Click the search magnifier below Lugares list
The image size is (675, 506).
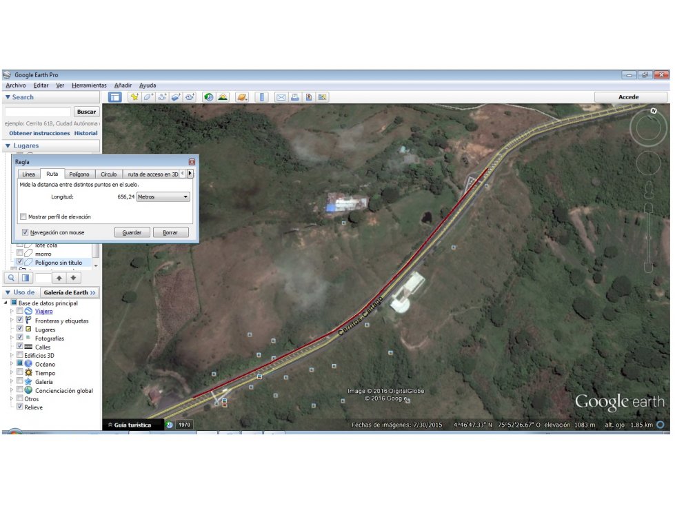(x=12, y=278)
